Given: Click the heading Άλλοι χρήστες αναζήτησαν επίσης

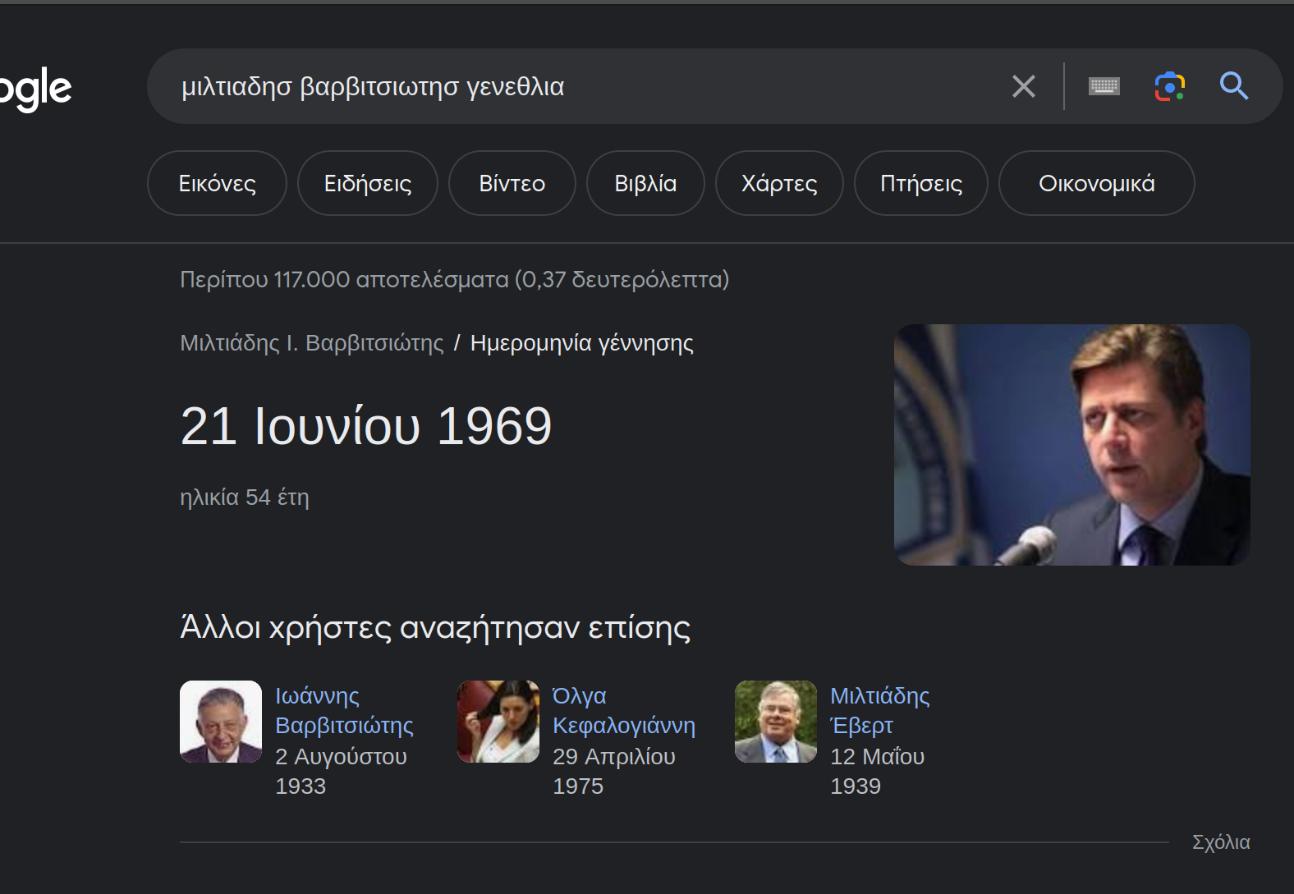Looking at the screenshot, I should click(x=435, y=628).
